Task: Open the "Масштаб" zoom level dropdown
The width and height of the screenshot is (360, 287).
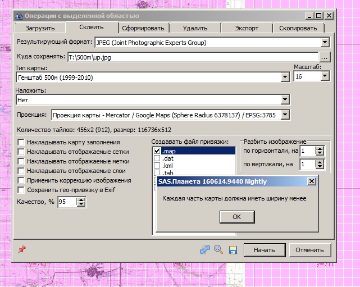Action: [x=325, y=76]
